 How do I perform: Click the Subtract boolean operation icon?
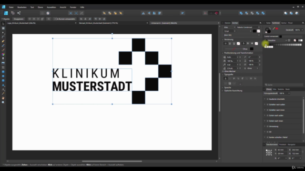click(x=247, y=13)
